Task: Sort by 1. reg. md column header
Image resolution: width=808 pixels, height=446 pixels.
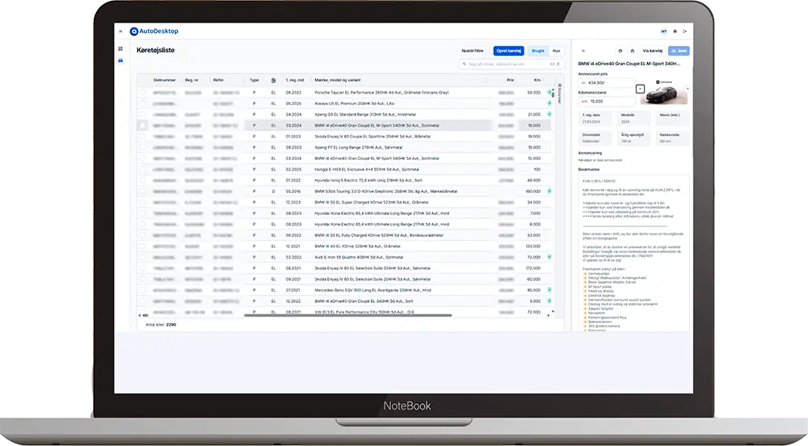Action: click(295, 80)
